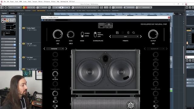Click the red record-enable in Inspector
This screenshot has height=109, width=194.
5,19
